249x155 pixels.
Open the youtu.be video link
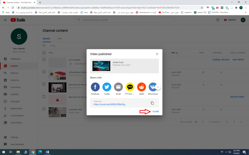109,104
